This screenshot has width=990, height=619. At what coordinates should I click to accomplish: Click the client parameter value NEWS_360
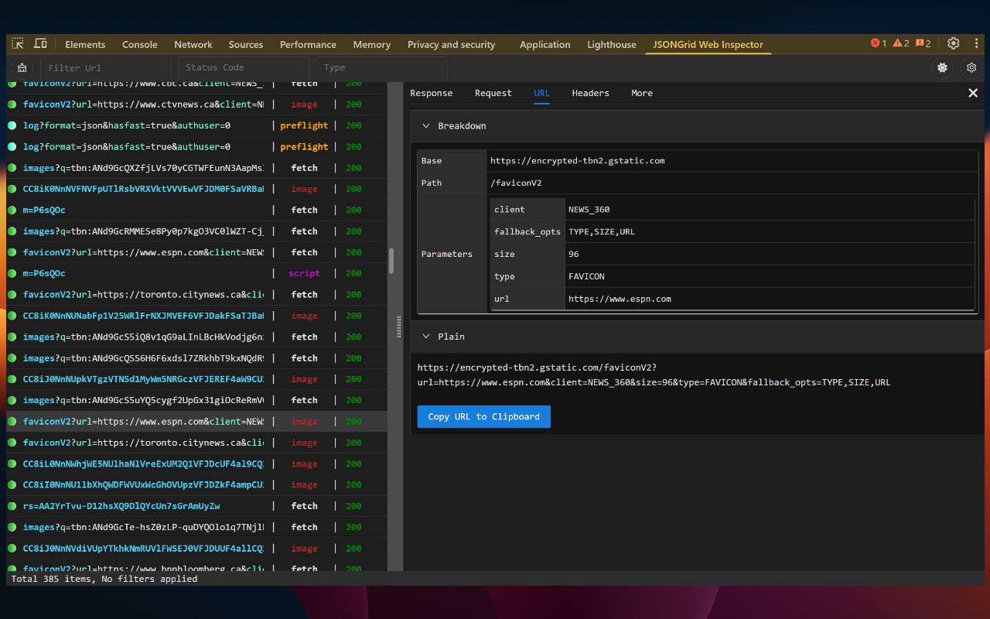click(x=589, y=210)
